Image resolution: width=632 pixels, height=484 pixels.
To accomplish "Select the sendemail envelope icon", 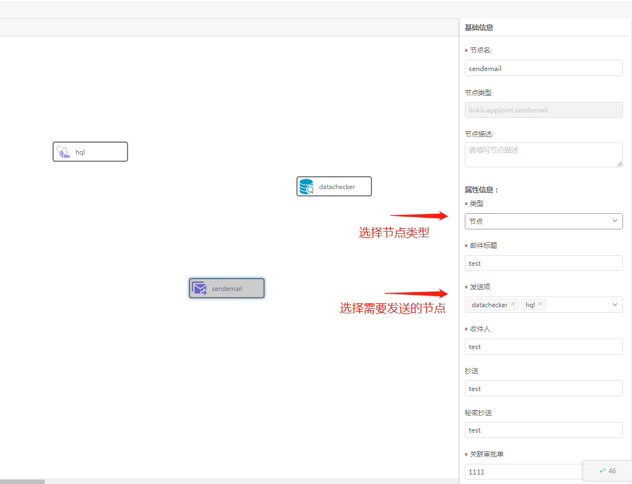I will (200, 288).
